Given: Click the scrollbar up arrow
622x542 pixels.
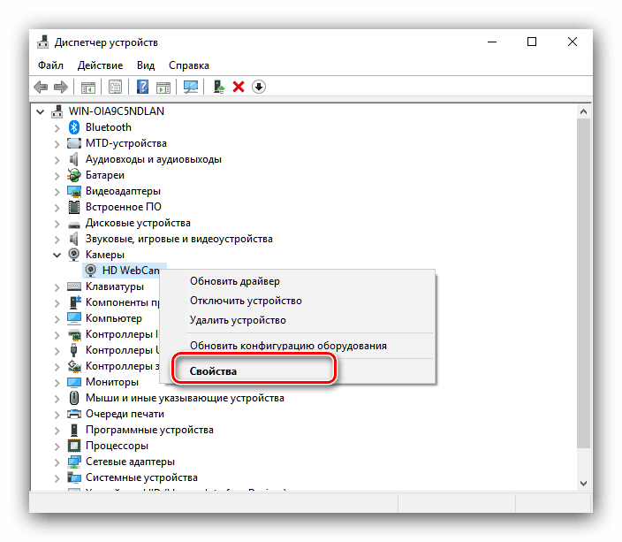Looking at the screenshot, I should 583,112.
